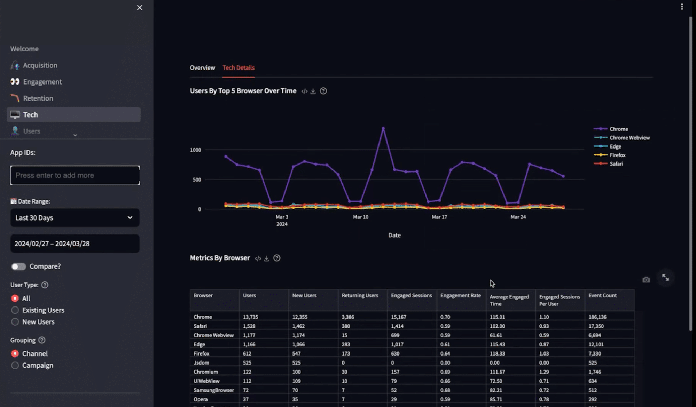696x407 pixels.
Task: Download the Users By Top 5 Browser chart data
Action: click(313, 91)
